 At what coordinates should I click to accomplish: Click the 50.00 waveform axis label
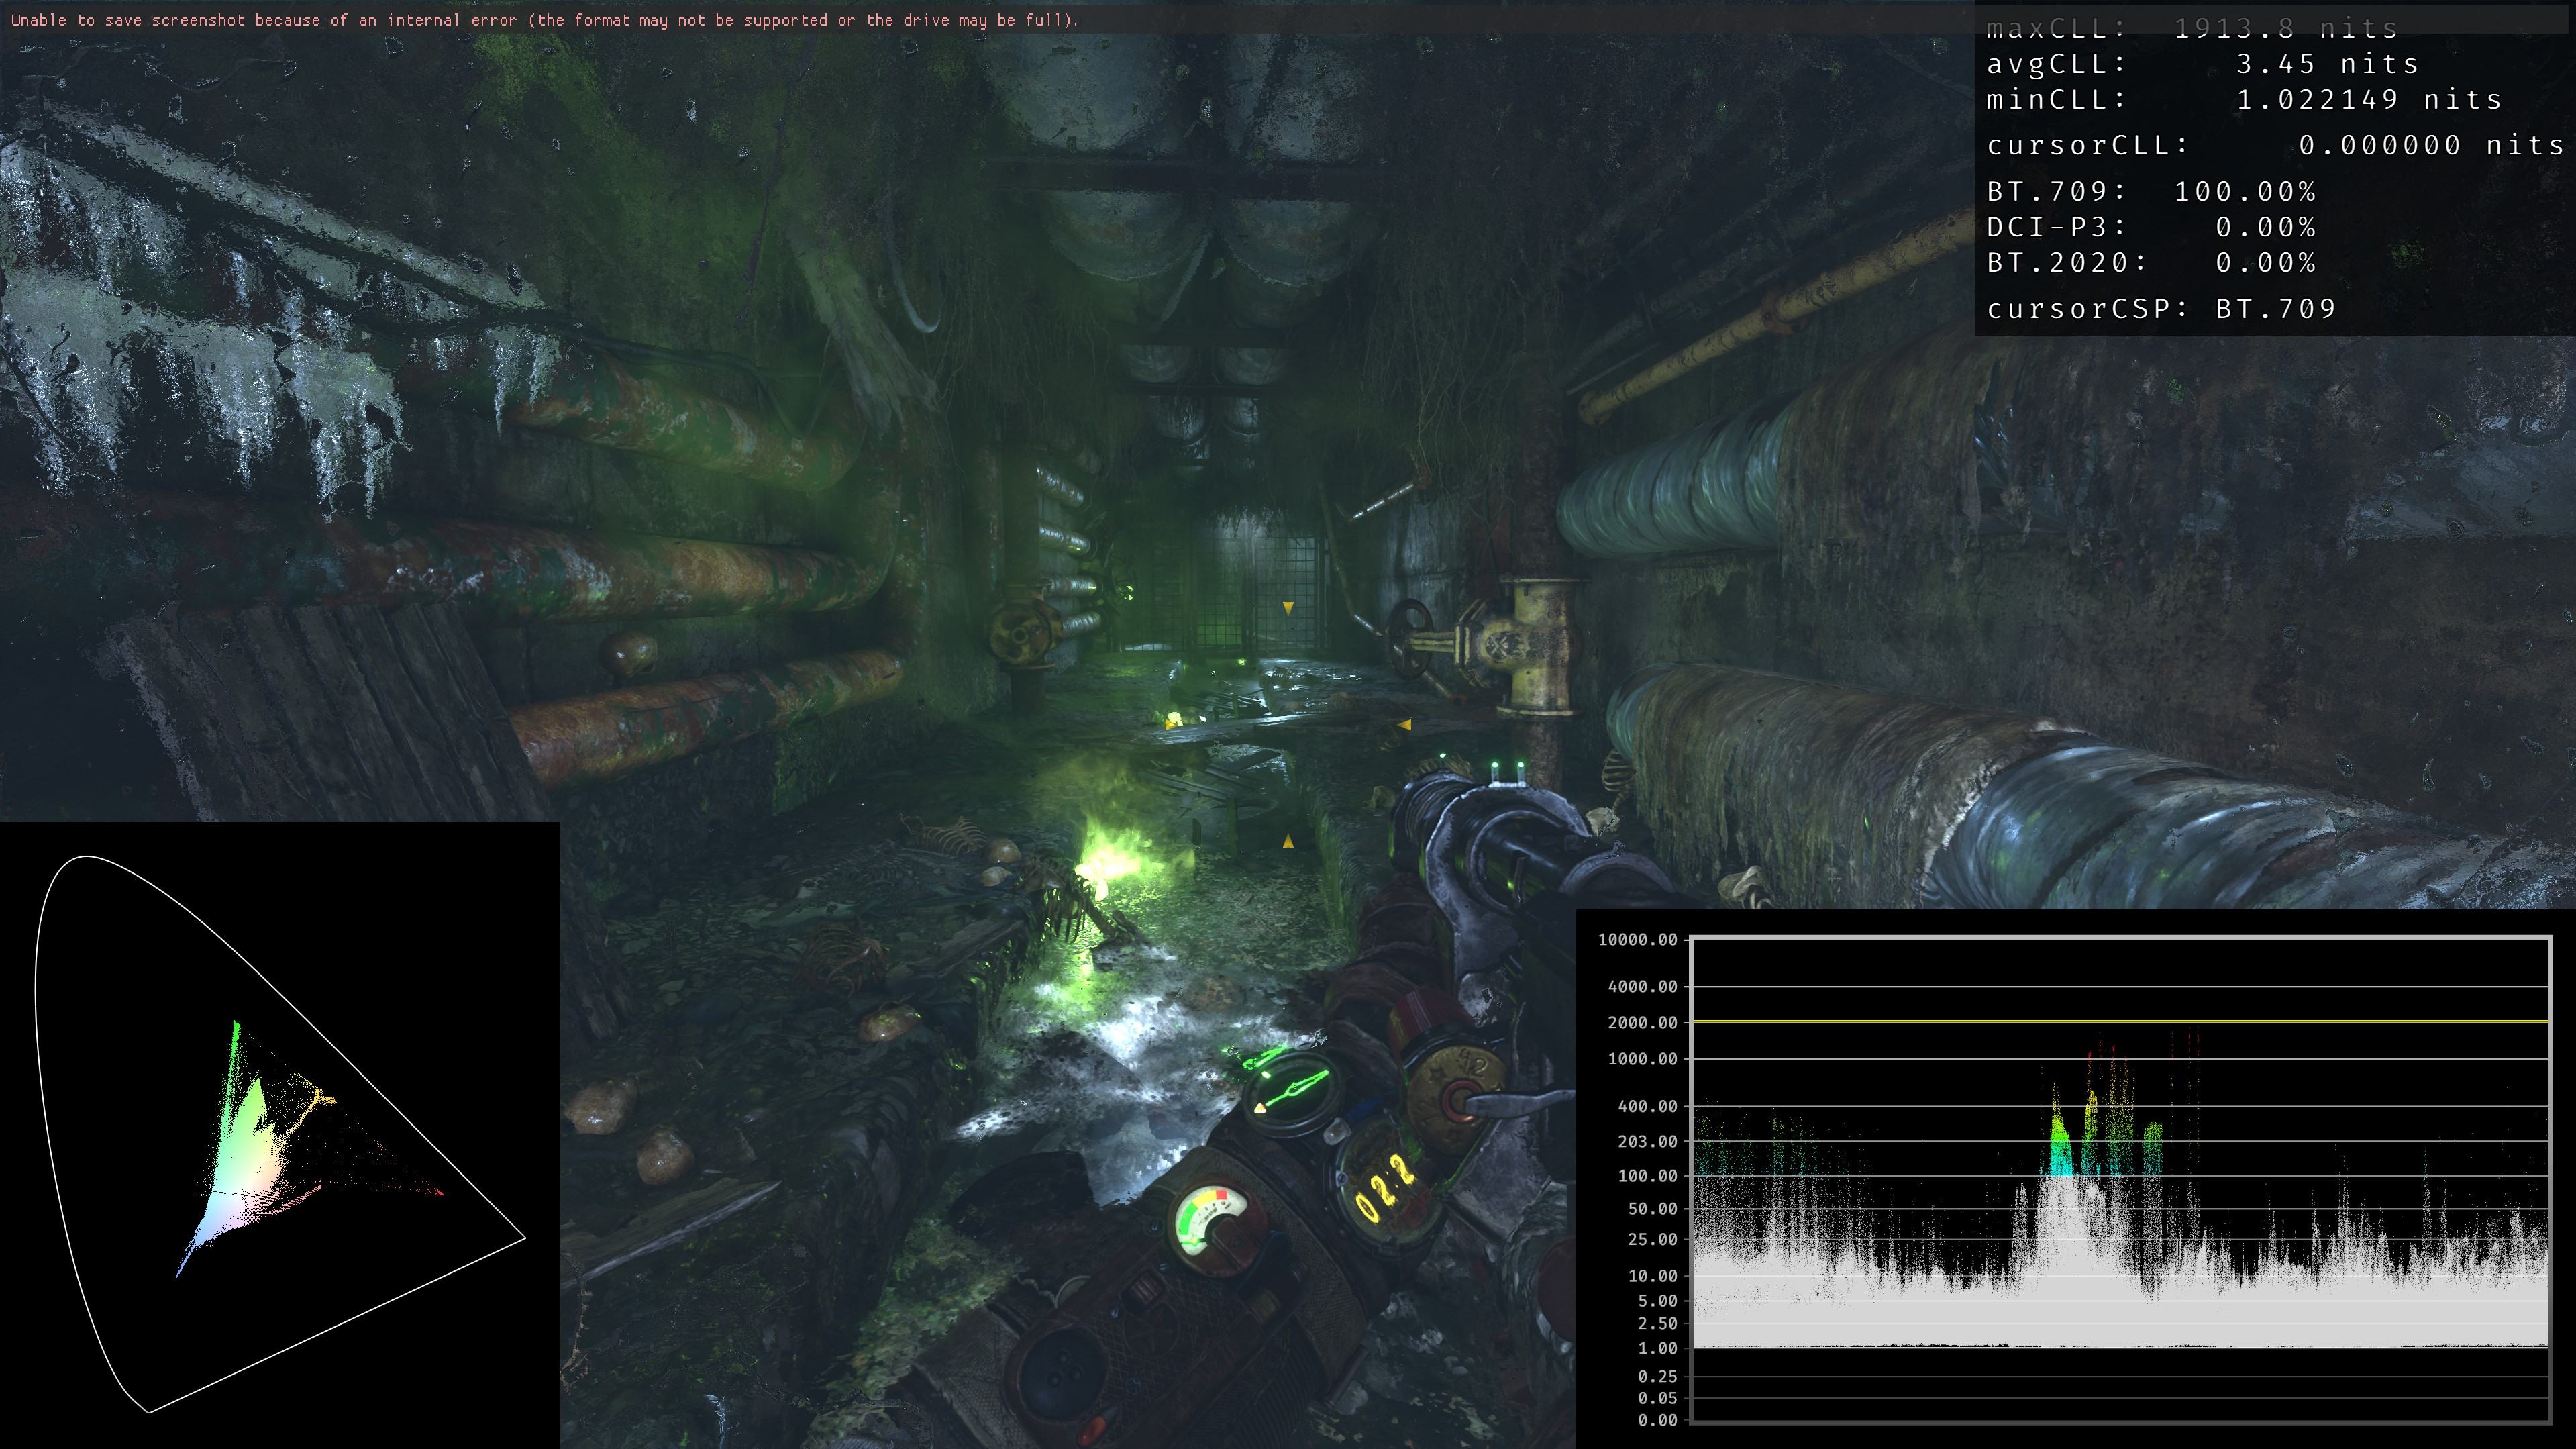tap(1652, 1209)
